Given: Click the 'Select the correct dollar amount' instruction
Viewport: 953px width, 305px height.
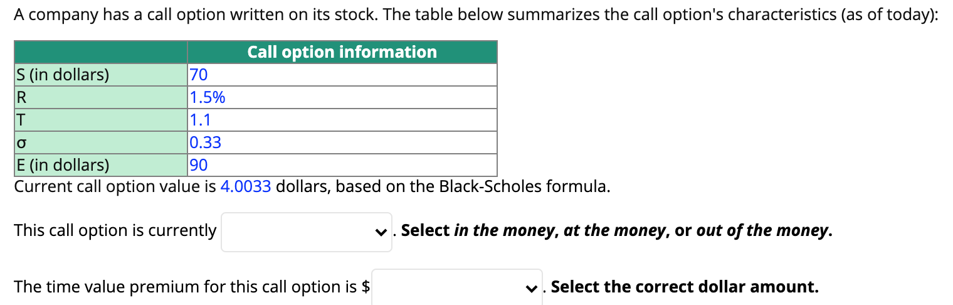Looking at the screenshot, I should (685, 287).
